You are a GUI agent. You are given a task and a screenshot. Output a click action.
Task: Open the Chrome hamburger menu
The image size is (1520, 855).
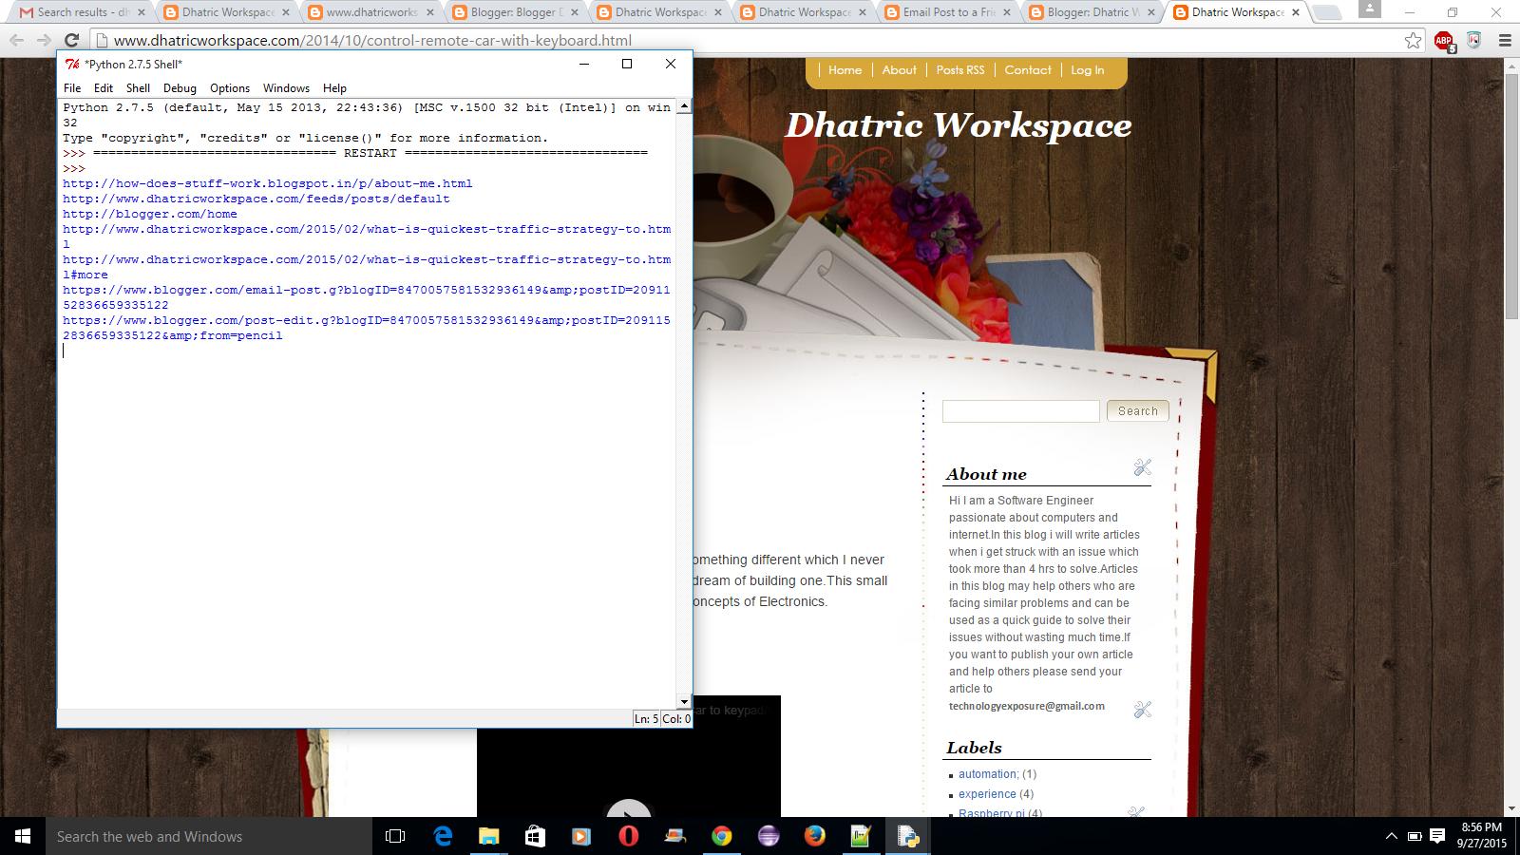click(x=1505, y=41)
